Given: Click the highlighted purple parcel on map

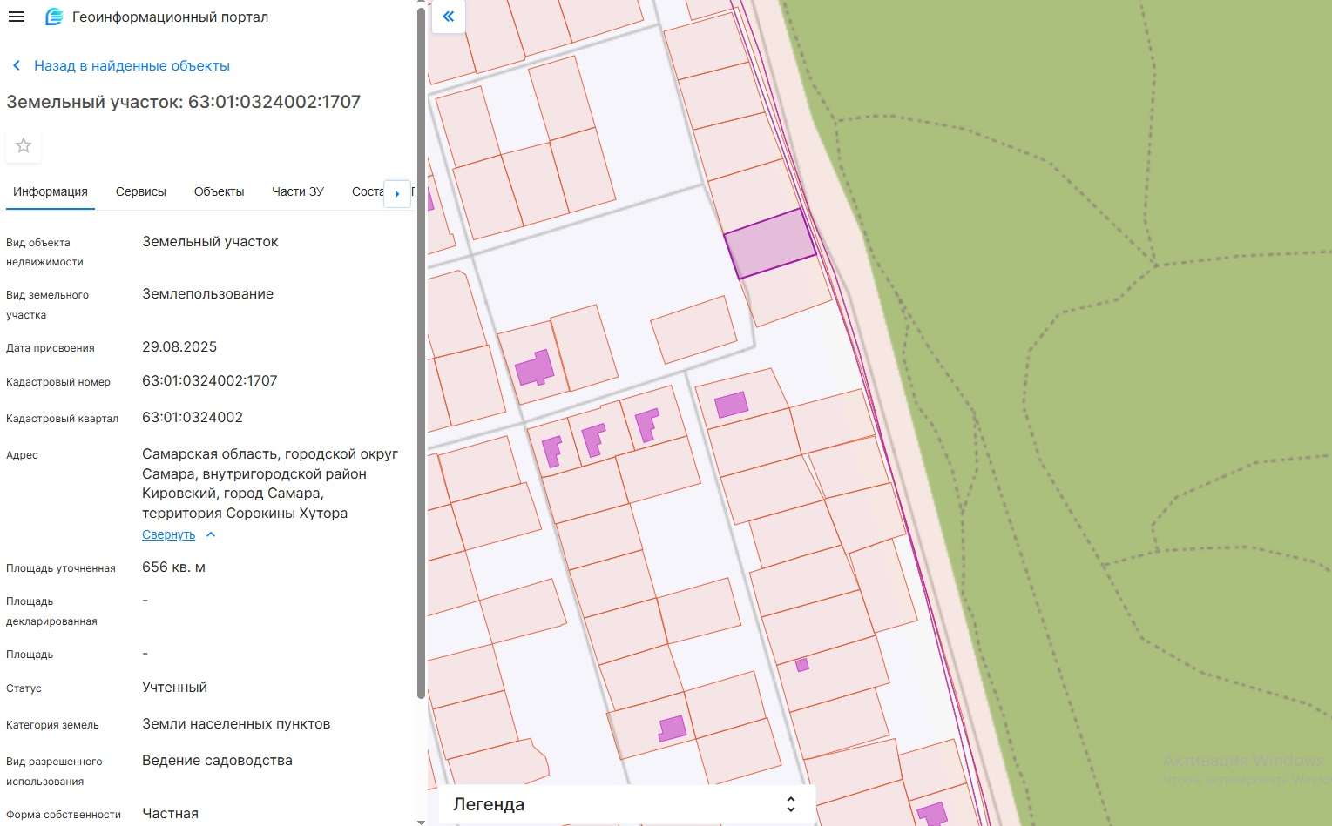Looking at the screenshot, I should [x=769, y=244].
